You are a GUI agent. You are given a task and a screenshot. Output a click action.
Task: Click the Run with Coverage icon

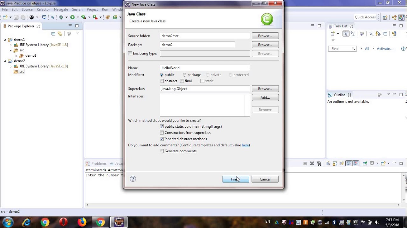point(84,17)
